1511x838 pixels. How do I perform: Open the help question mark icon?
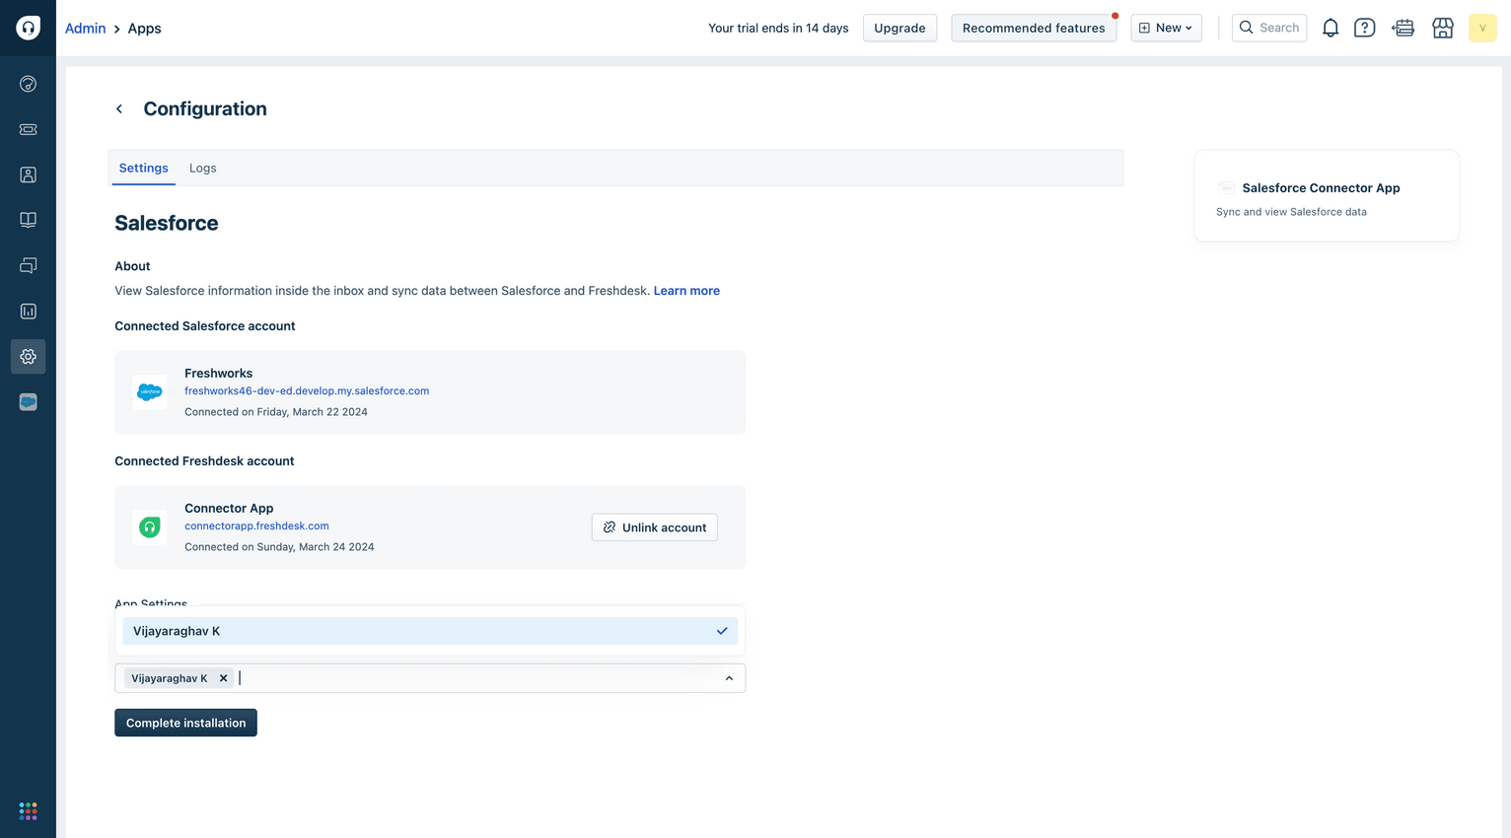pyautogui.click(x=1364, y=28)
